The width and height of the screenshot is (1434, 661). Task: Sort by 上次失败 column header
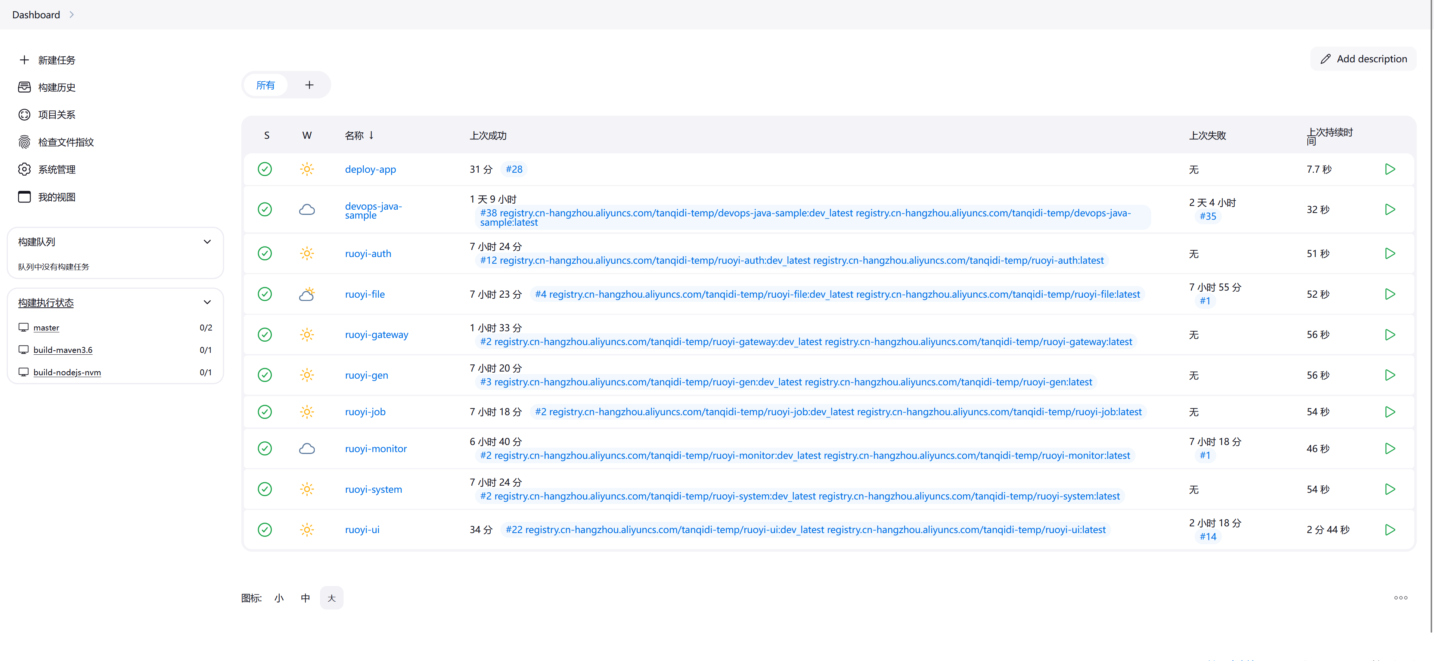click(x=1207, y=136)
